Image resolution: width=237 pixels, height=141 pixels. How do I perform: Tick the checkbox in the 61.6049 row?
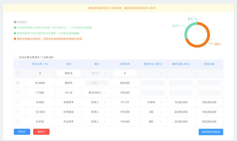point(18,83)
